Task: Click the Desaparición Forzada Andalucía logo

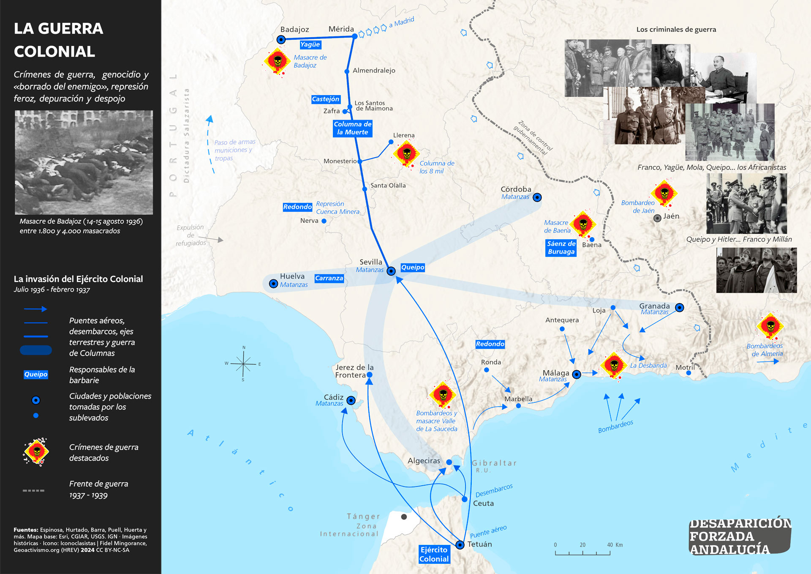Action: [x=740, y=536]
